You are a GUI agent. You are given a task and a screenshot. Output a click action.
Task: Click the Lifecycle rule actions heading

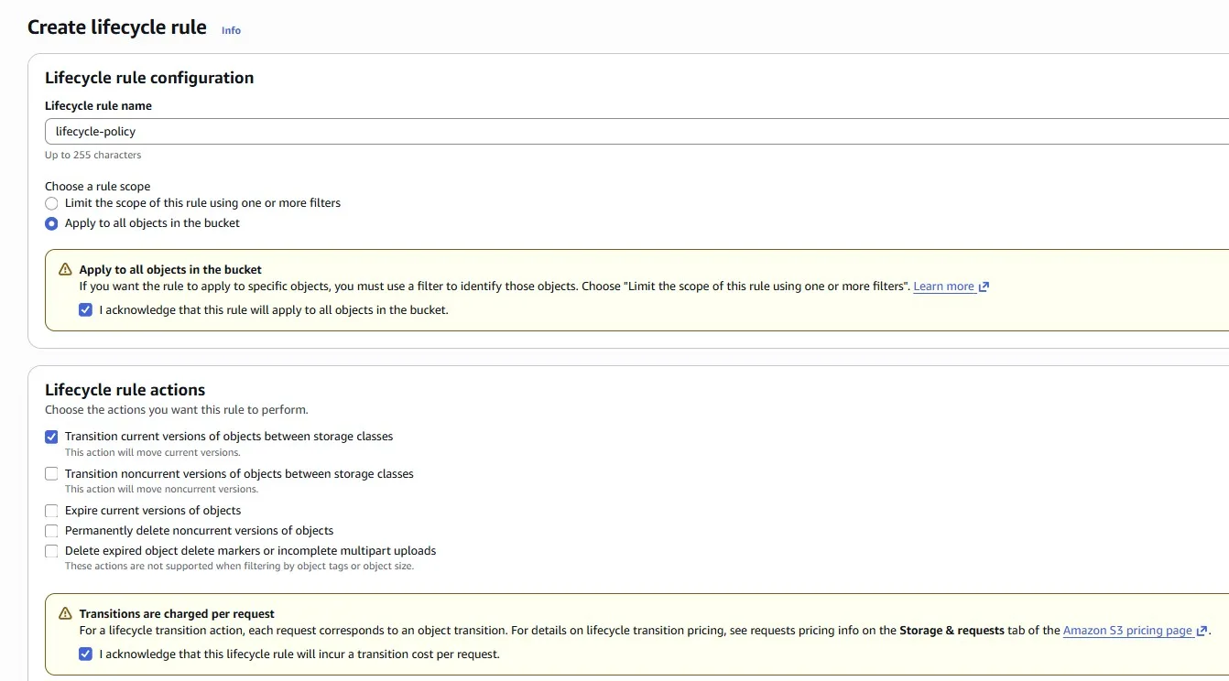[x=125, y=390]
